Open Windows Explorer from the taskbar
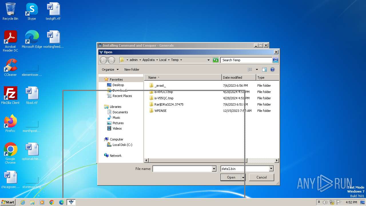The image size is (366, 206). (32, 202)
